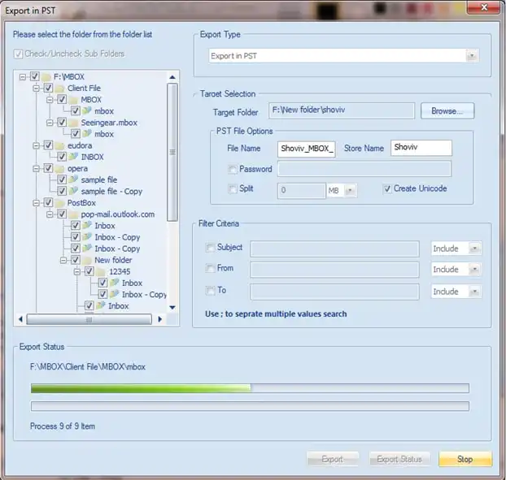The height and width of the screenshot is (480, 506).
Task: Click the mail icon beside sample file - Copy
Action: [74, 191]
